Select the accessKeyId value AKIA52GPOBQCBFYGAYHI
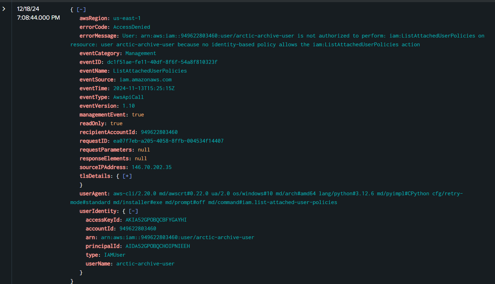This screenshot has height=284, width=495. click(156, 220)
